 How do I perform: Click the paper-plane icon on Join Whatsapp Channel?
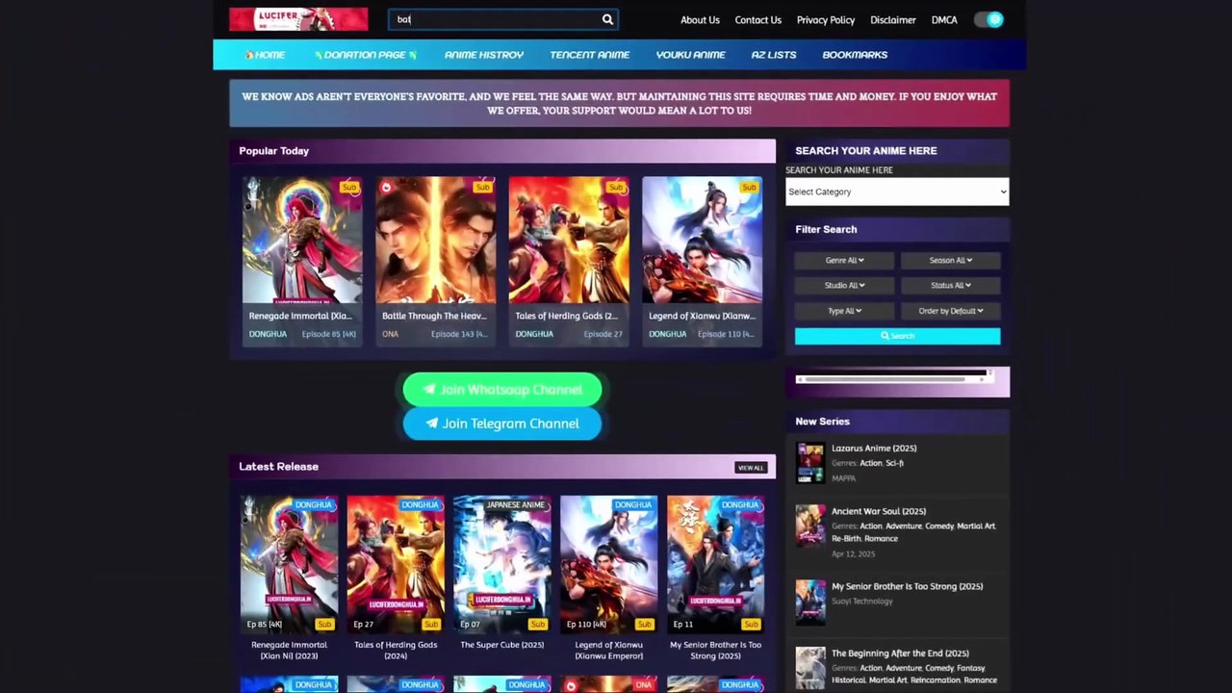click(429, 390)
